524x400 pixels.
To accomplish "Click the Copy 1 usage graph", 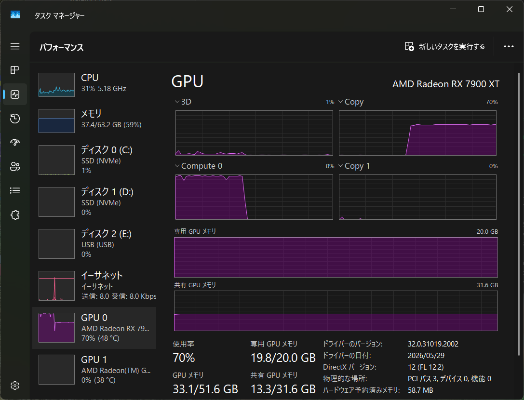I will click(x=417, y=197).
